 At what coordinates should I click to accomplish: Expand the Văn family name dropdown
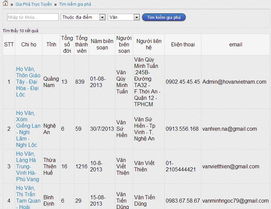(x=124, y=17)
